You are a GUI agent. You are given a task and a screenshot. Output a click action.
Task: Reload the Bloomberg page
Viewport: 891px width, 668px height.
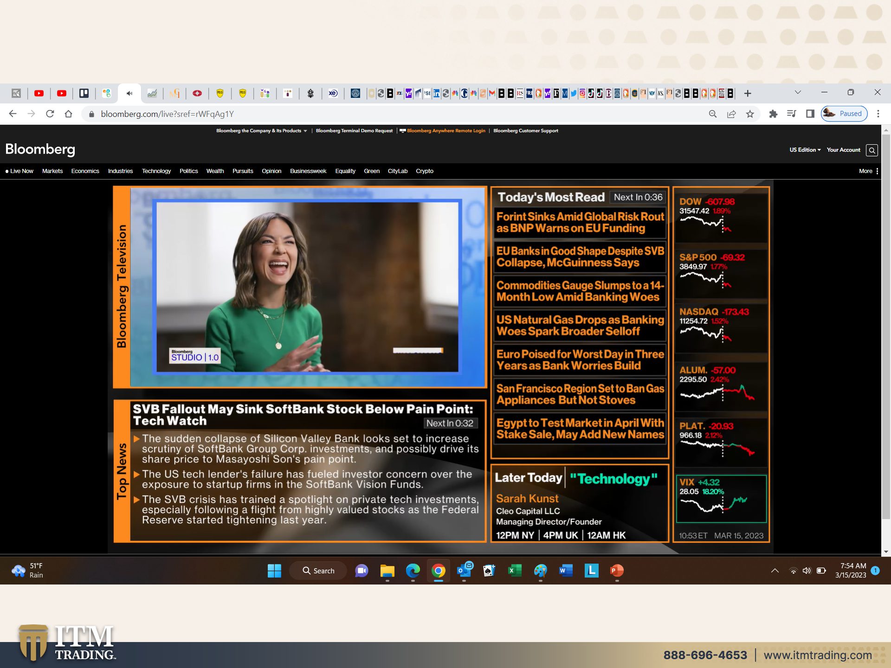(50, 114)
